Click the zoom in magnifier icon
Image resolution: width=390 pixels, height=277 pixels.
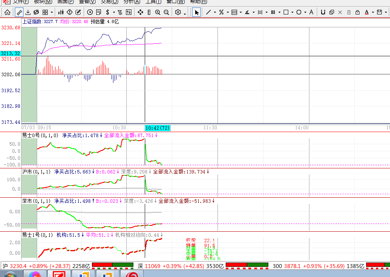click(x=158, y=13)
